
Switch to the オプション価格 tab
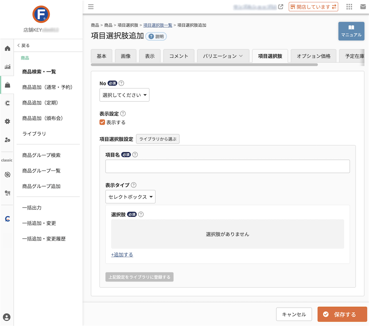point(314,56)
